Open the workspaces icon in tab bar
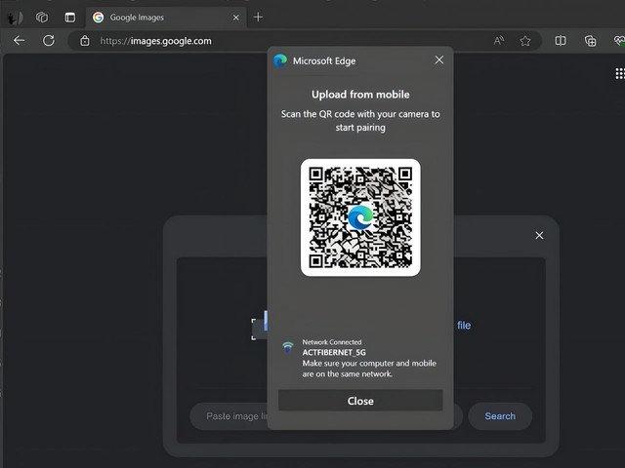The height and width of the screenshot is (468, 625). click(42, 18)
